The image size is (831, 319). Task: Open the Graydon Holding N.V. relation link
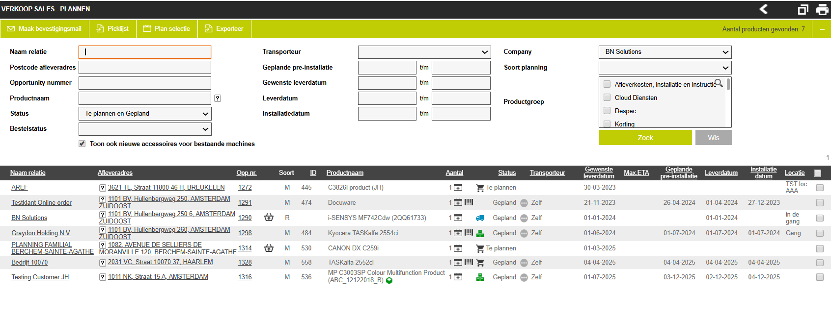41,233
